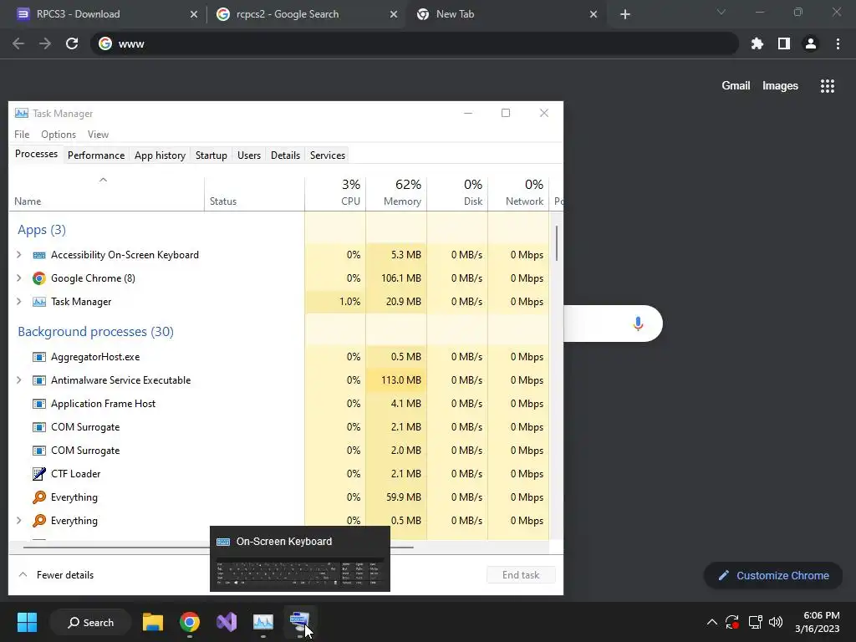
Task: Sort by the Network column header
Action: pos(518,193)
